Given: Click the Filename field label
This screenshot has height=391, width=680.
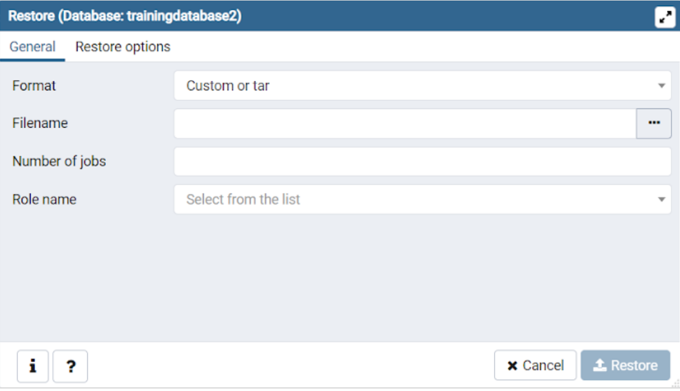Looking at the screenshot, I should (x=40, y=123).
